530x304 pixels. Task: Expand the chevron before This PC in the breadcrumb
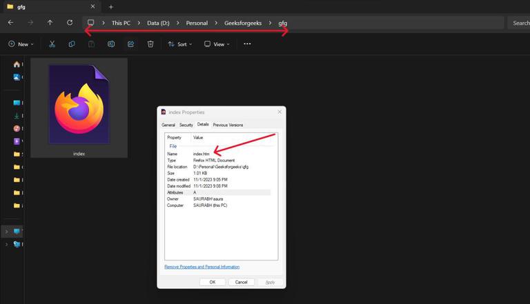coord(103,23)
